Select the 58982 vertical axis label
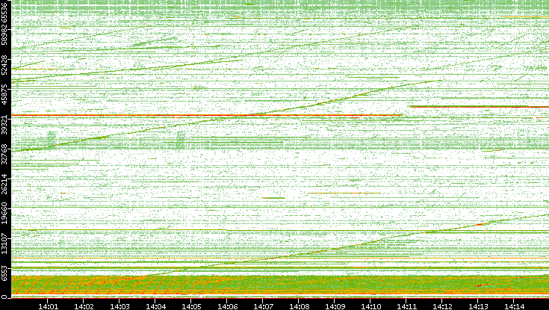The height and width of the screenshot is (310, 549). (x=4, y=35)
